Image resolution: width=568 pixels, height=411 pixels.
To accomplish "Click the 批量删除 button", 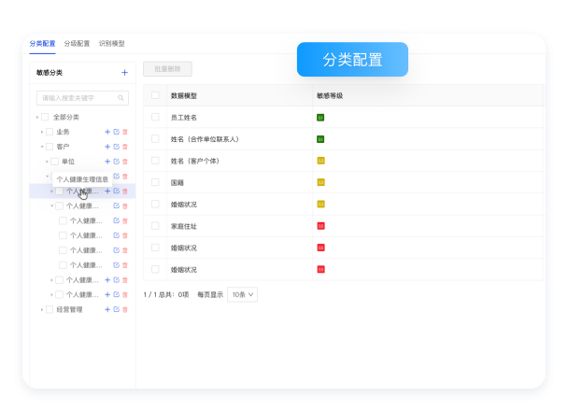I will pos(167,69).
